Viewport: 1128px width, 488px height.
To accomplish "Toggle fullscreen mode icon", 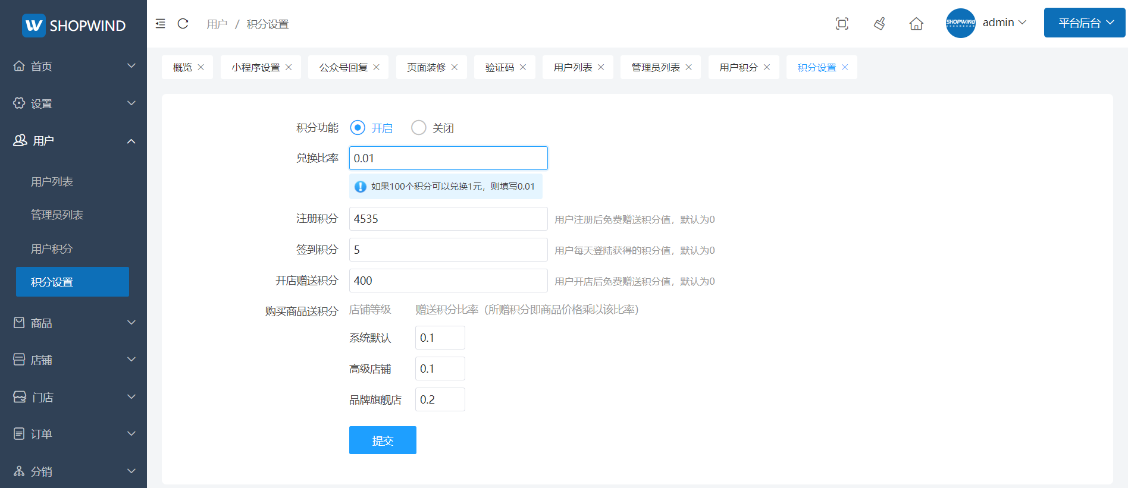I will coord(842,24).
